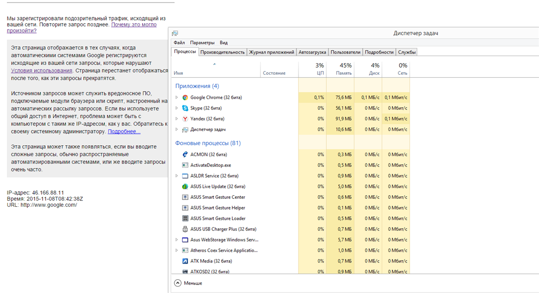The width and height of the screenshot is (539, 293).
Task: Expand the Google Chrome process group
Action: point(177,97)
